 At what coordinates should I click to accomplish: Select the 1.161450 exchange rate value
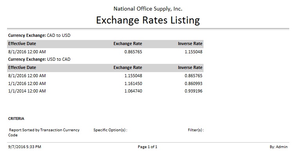pos(133,83)
